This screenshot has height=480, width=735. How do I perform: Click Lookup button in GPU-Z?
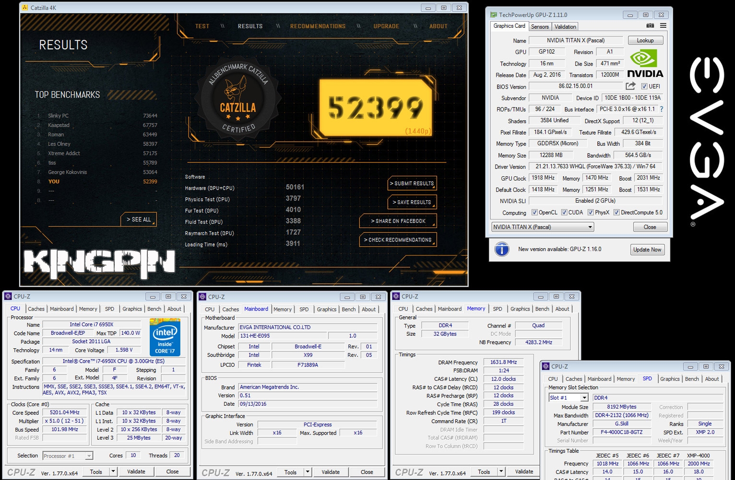645,40
